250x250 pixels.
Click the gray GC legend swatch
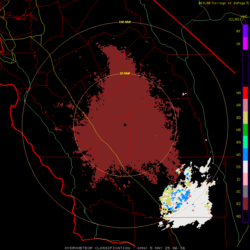pos(245,191)
